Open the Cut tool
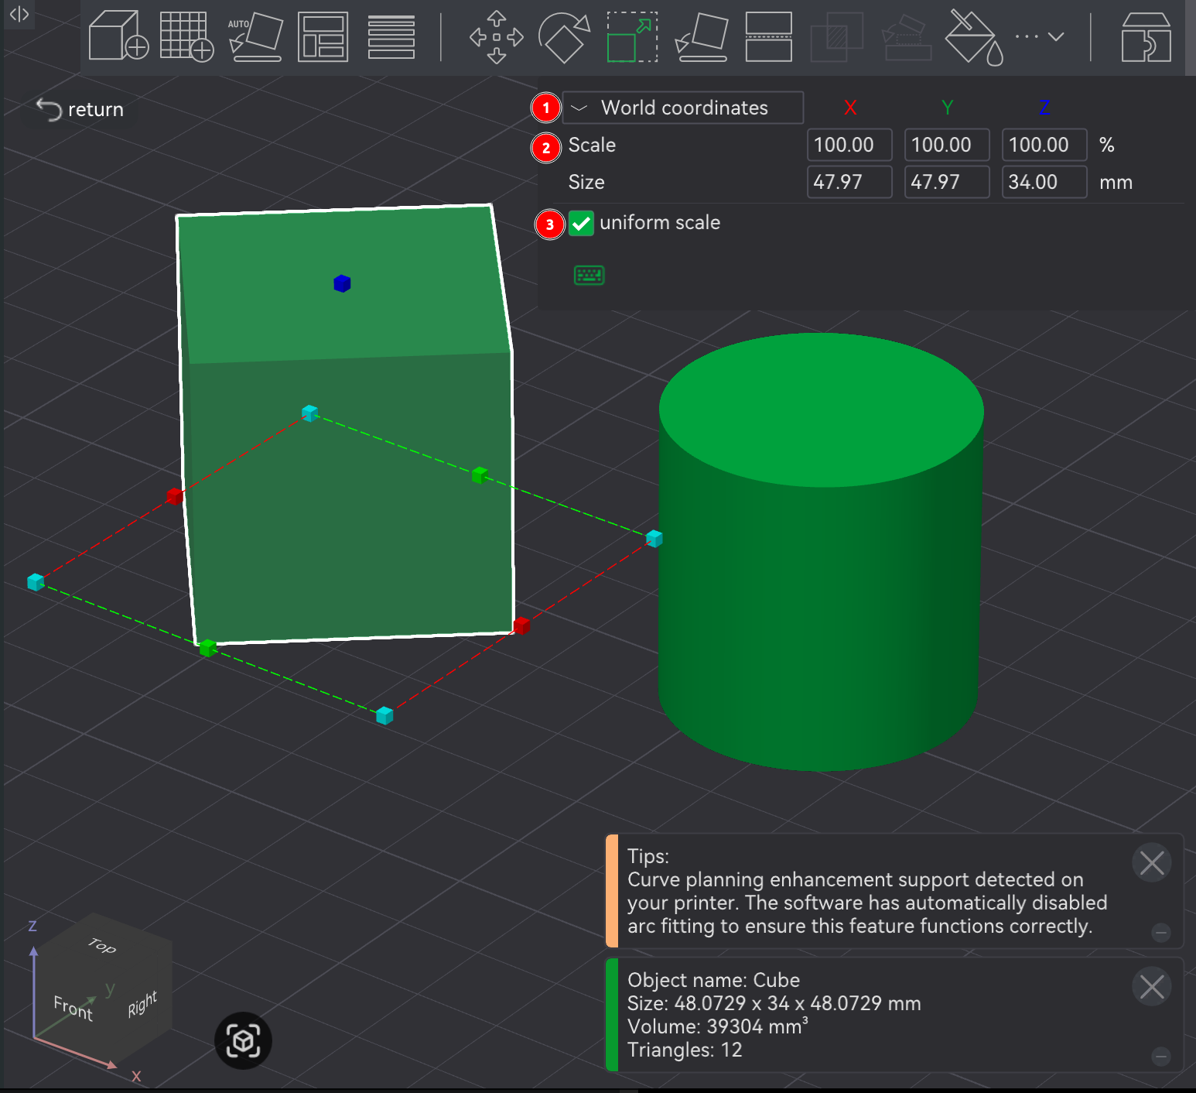This screenshot has width=1196, height=1093. click(768, 36)
